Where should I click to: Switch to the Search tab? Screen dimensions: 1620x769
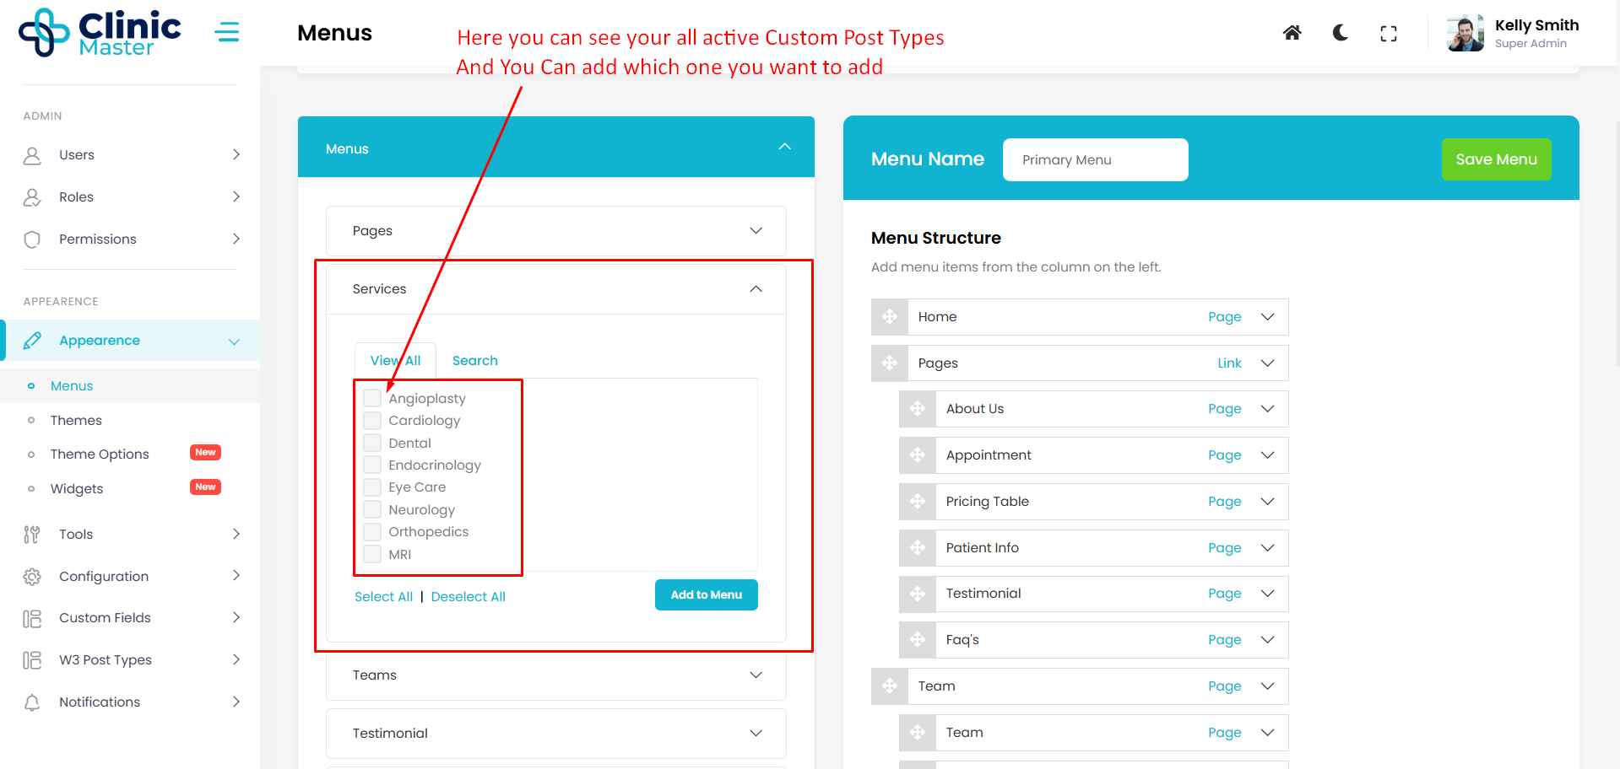click(474, 361)
